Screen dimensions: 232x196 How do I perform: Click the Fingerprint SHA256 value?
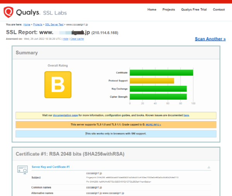pyautogui.click(x=142, y=177)
